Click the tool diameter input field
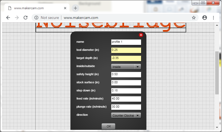222x132 pixels. pyautogui.click(x=126, y=50)
